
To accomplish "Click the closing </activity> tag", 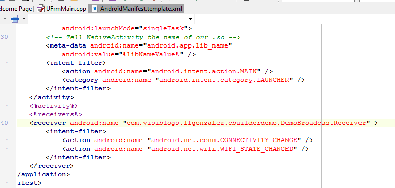I will pos(52,97).
